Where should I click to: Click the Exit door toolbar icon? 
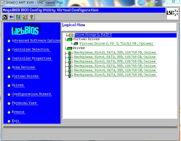tap(18, 17)
